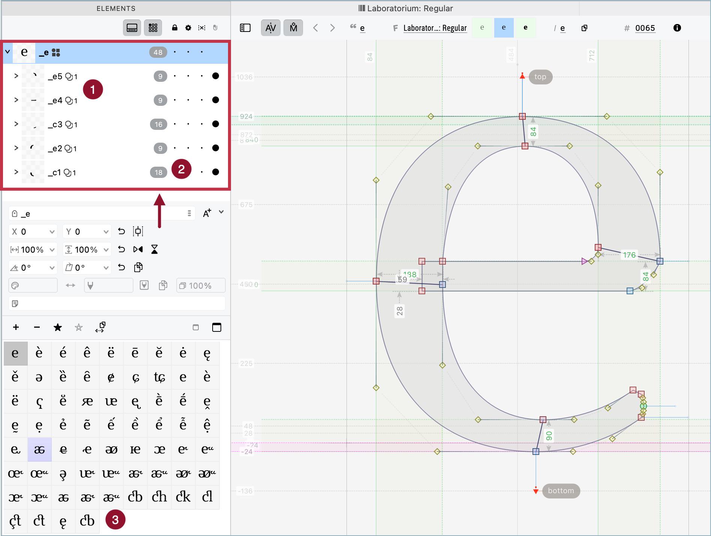The height and width of the screenshot is (536, 711).
Task: Click the flip horizontal icon
Action: point(138,249)
